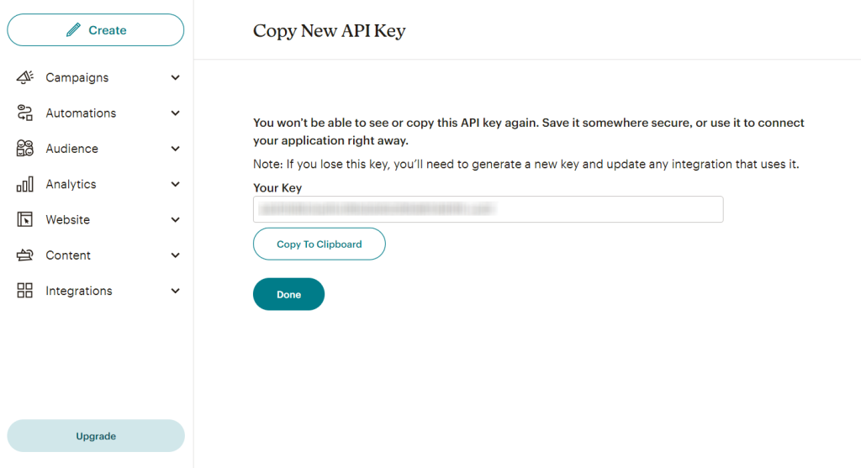Click the Integrations grid icon
Viewport: 861px width, 468px height.
(x=25, y=291)
